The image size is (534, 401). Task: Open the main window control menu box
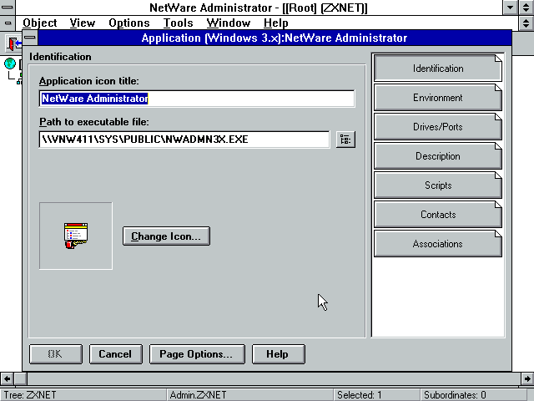point(8,8)
